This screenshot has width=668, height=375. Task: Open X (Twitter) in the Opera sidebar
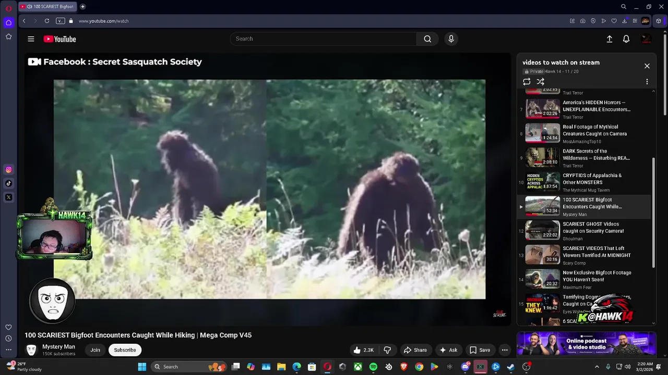pyautogui.click(x=8, y=197)
